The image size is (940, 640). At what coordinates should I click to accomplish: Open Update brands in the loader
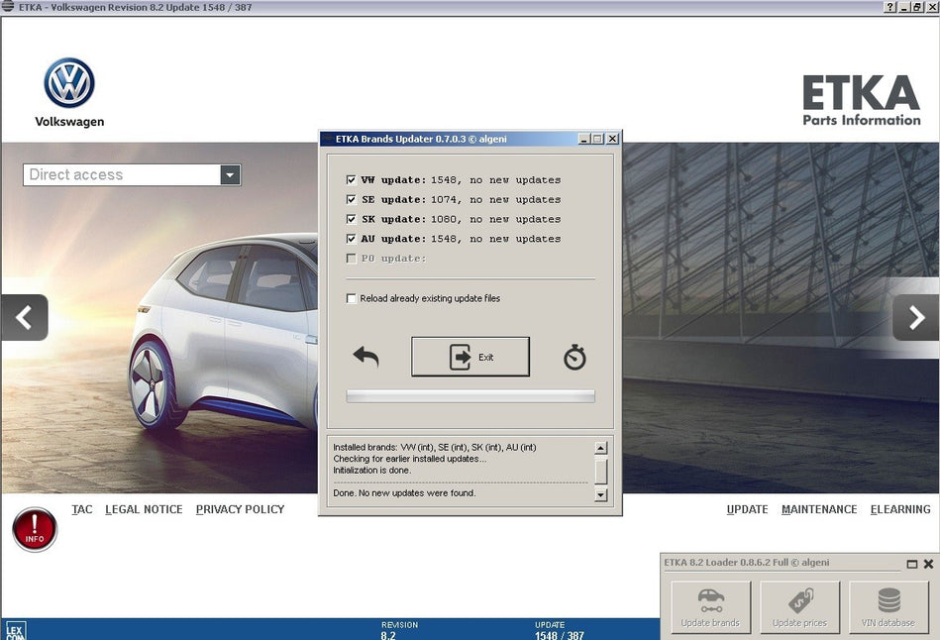[x=710, y=606]
